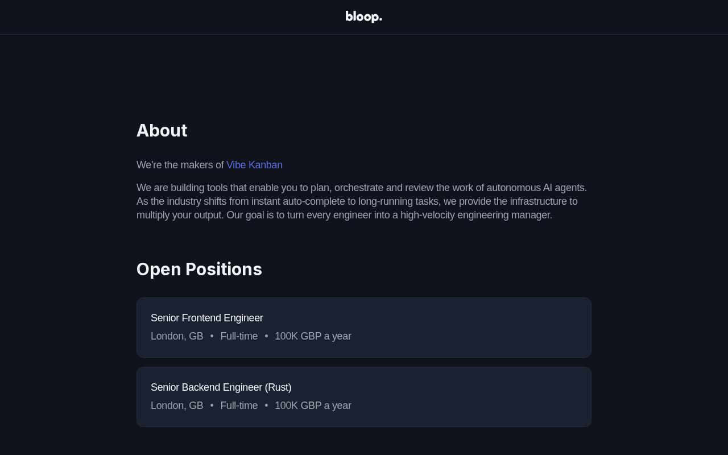The height and width of the screenshot is (455, 728).
Task: Click Full-time label in Backend Engineer card
Action: coord(239,406)
